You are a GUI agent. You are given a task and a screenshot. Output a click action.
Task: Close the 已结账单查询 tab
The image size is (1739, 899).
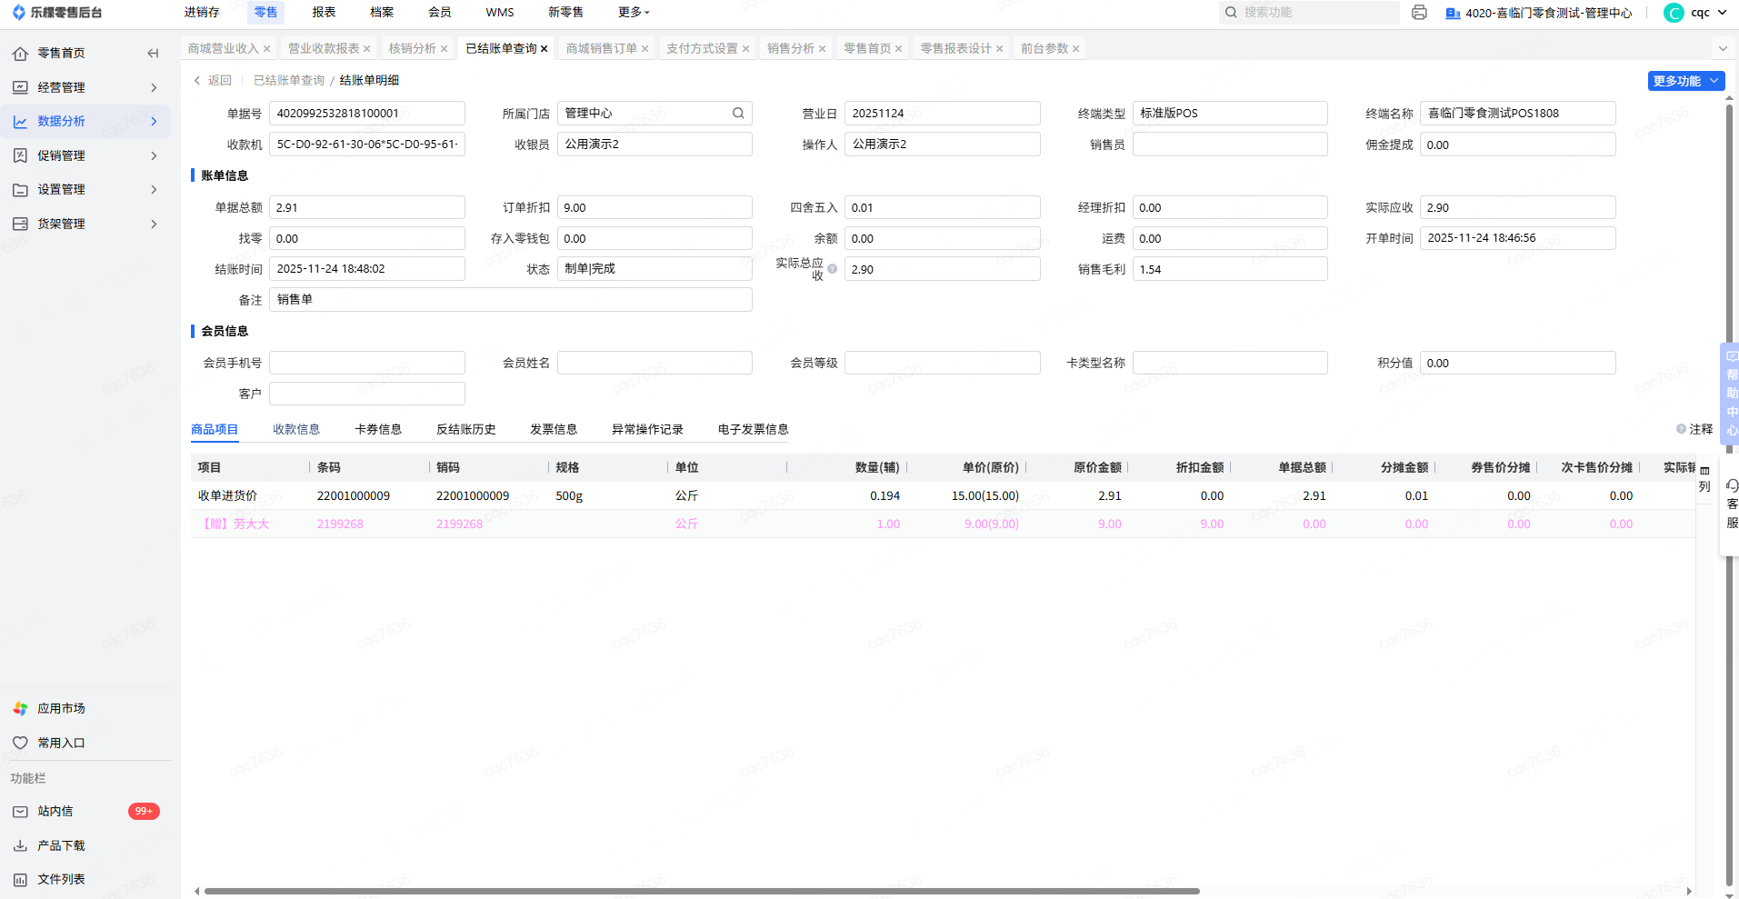click(544, 49)
